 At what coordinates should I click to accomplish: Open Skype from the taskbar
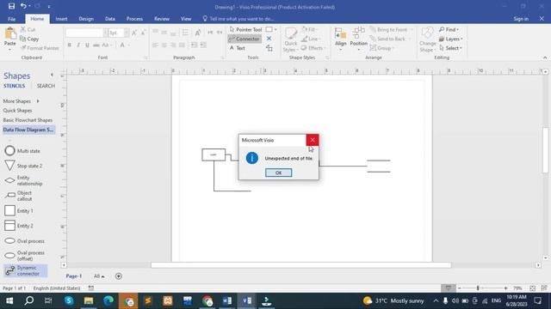[69, 300]
